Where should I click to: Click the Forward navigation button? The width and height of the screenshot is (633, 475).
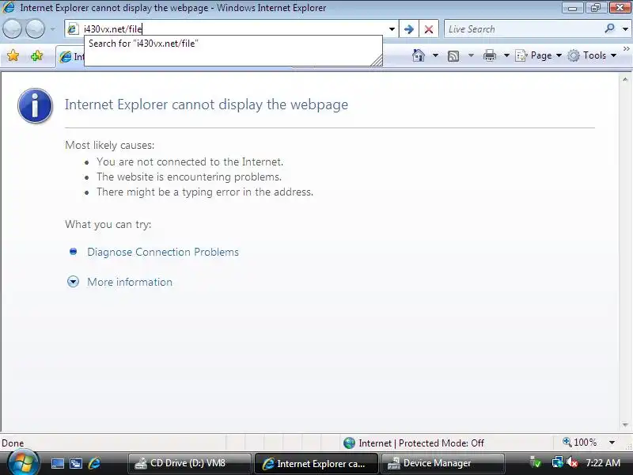35,28
